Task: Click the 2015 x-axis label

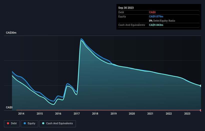Action: click(40, 114)
